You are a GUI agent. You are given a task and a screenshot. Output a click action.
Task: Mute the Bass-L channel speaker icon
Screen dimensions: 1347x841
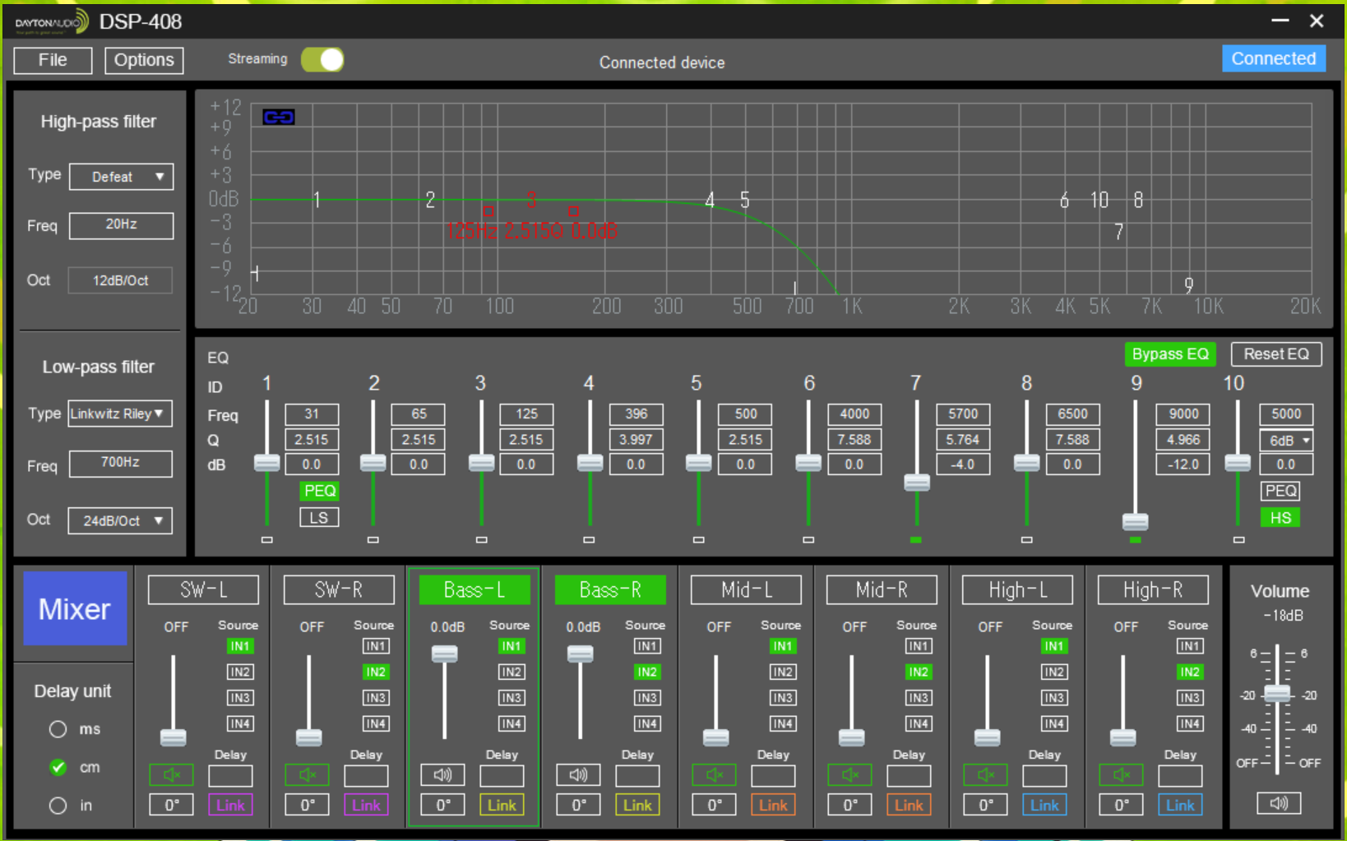(x=442, y=774)
